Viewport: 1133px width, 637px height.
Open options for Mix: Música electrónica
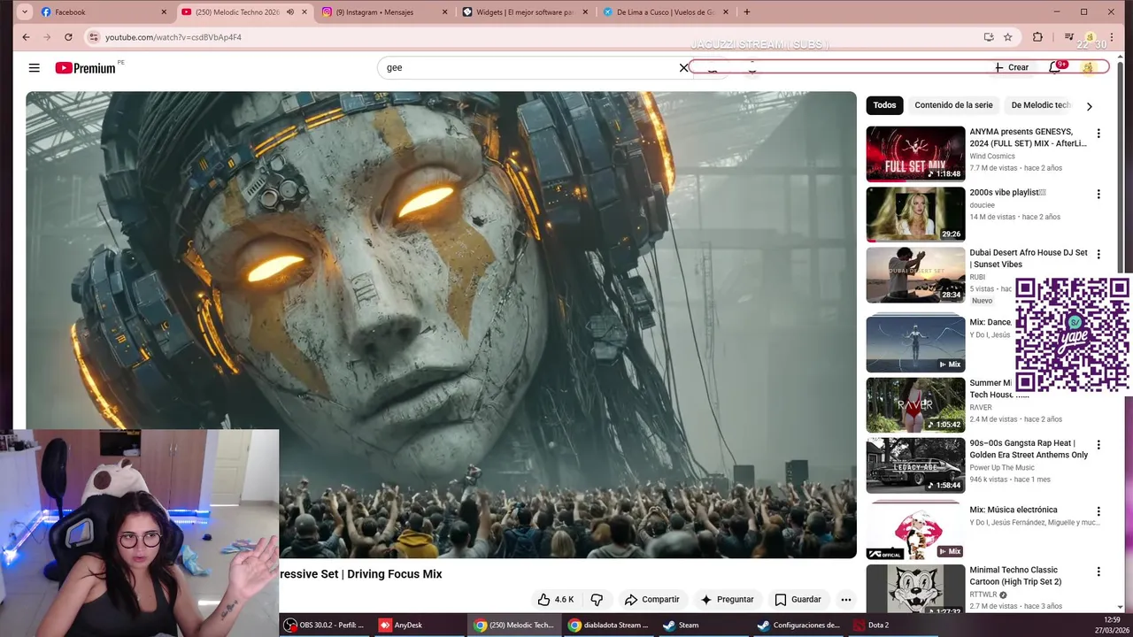click(1098, 511)
